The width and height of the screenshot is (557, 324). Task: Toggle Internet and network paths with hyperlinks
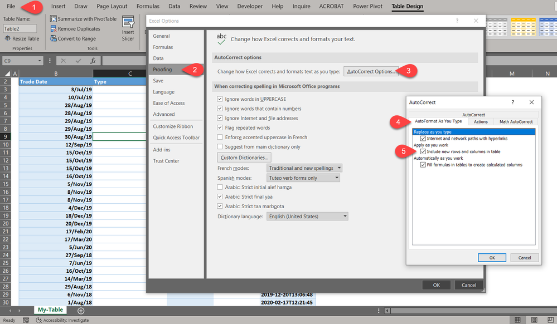(423, 139)
